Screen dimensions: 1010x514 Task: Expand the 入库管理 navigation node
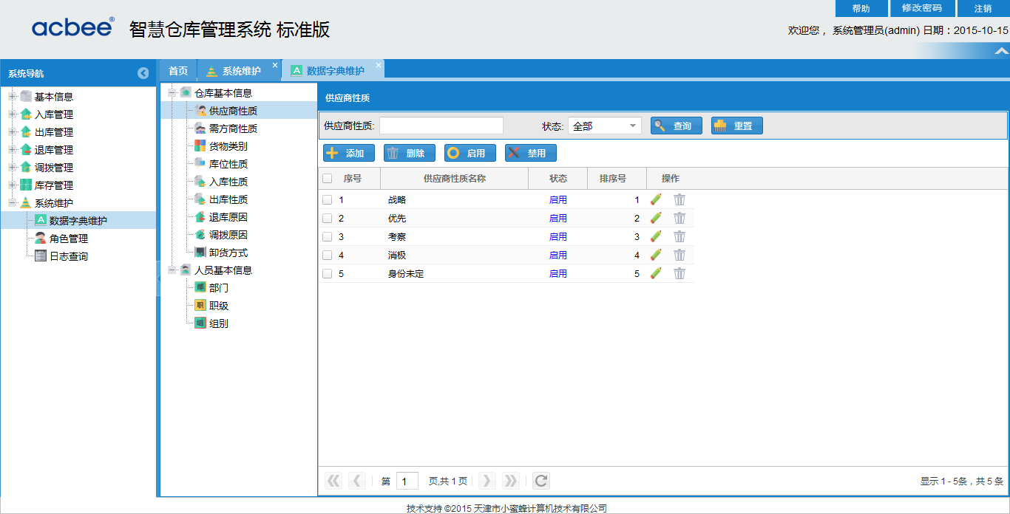point(12,114)
